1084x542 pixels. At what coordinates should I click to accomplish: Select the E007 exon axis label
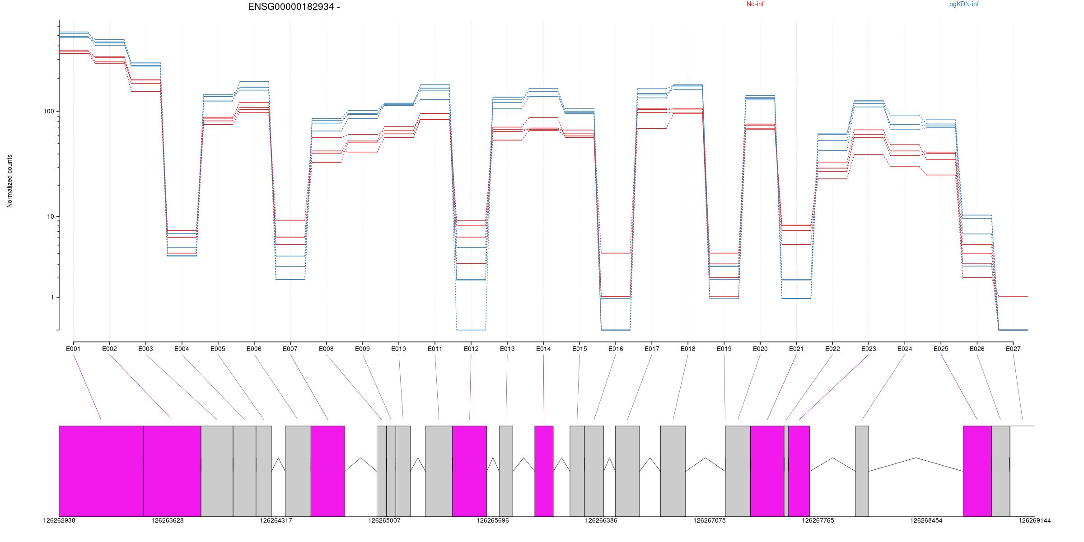pos(290,349)
